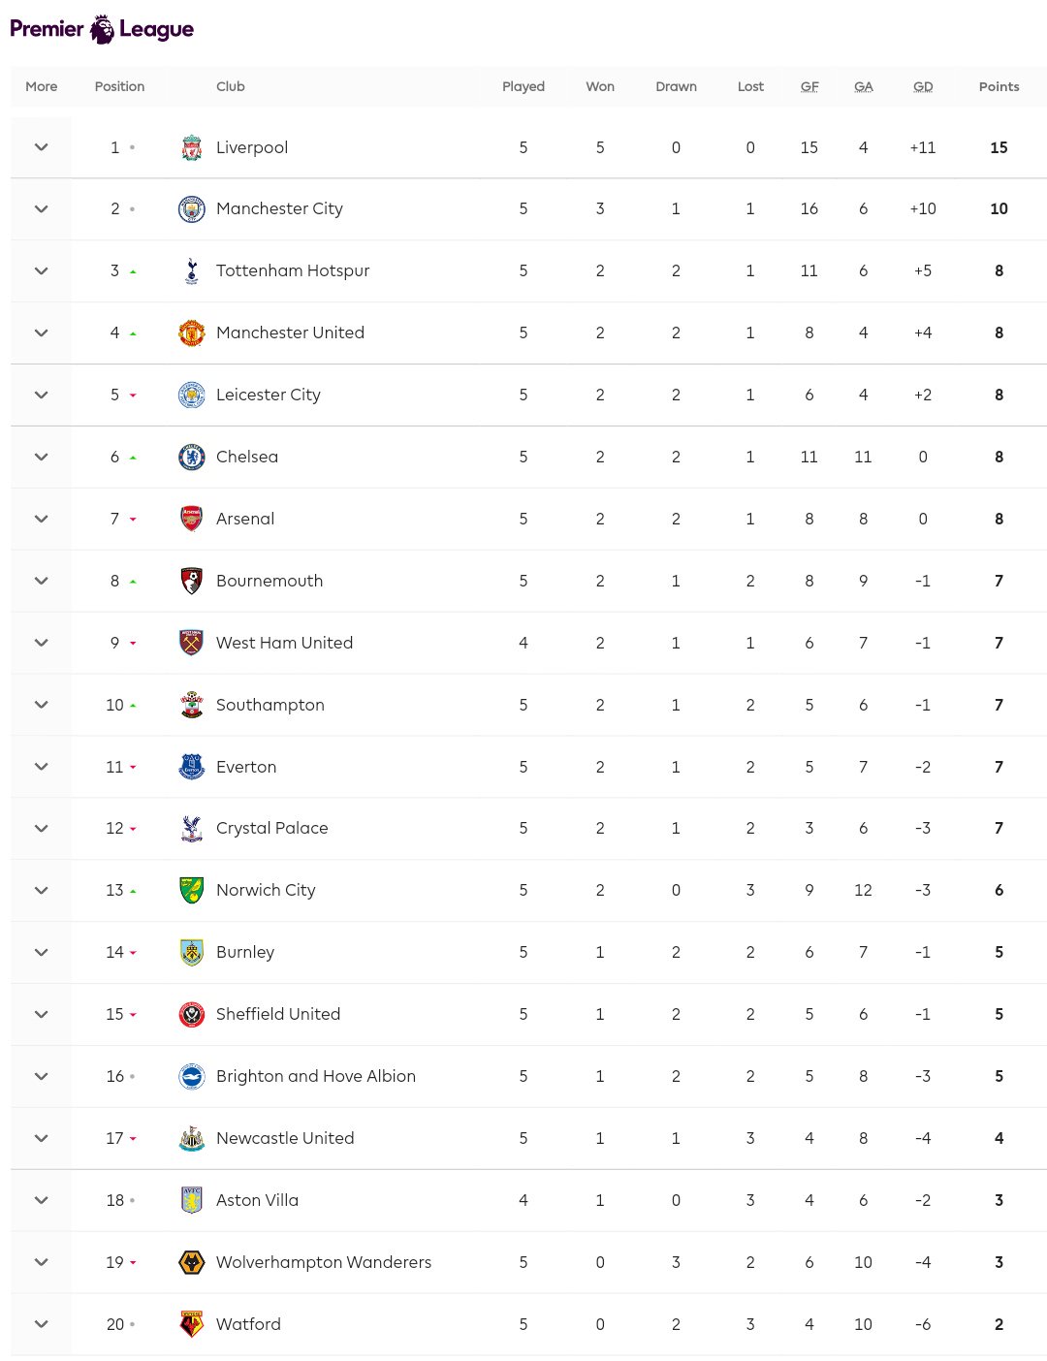
Task: Click the Premier League logo
Action: pos(102,29)
